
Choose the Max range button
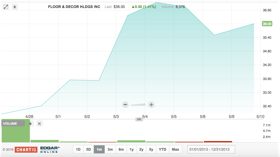coord(175,149)
